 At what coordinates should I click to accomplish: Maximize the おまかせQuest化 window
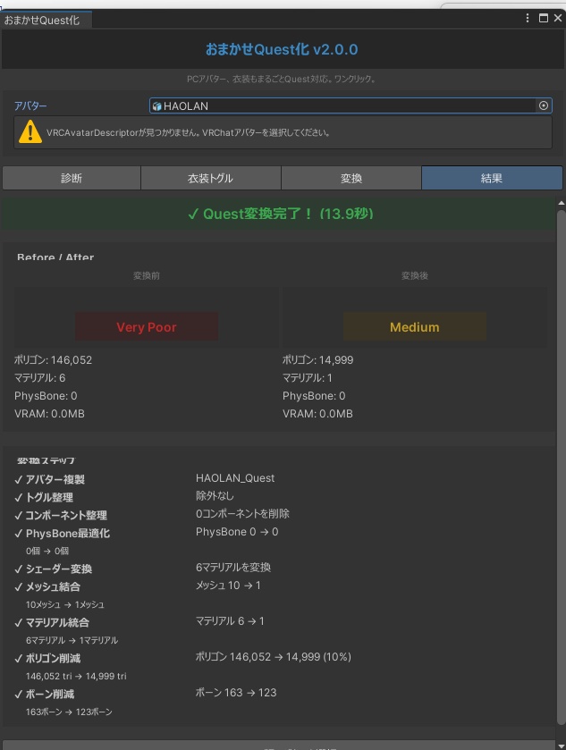pos(543,18)
